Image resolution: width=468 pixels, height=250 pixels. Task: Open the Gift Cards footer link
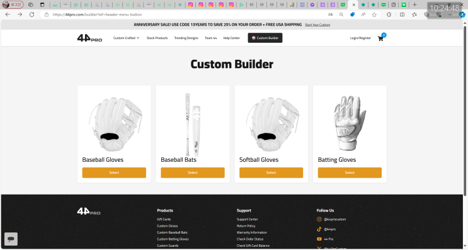click(x=164, y=219)
